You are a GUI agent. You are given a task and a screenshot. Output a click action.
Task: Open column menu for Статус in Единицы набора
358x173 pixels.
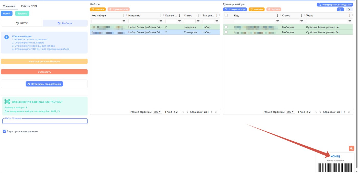coord(302,15)
